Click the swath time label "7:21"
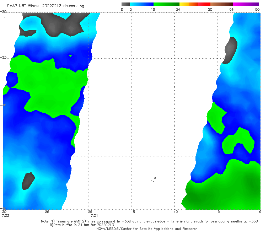263x231 pixels. [x=94, y=216]
